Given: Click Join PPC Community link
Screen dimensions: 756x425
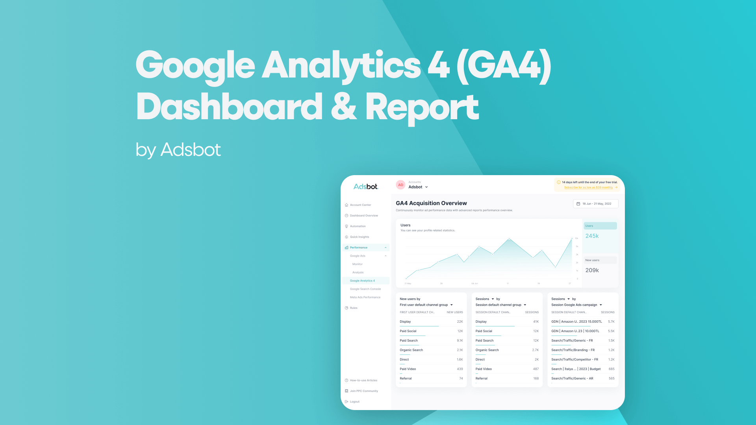Looking at the screenshot, I should 363,391.
